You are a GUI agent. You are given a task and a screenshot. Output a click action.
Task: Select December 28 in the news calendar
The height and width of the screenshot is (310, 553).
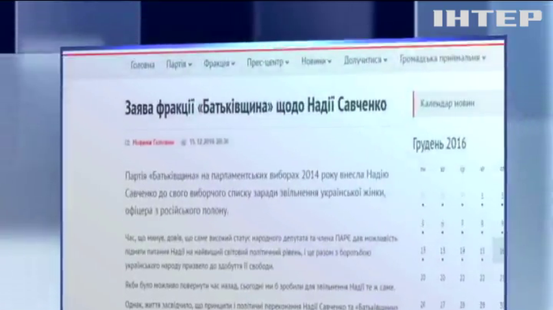[462, 304]
